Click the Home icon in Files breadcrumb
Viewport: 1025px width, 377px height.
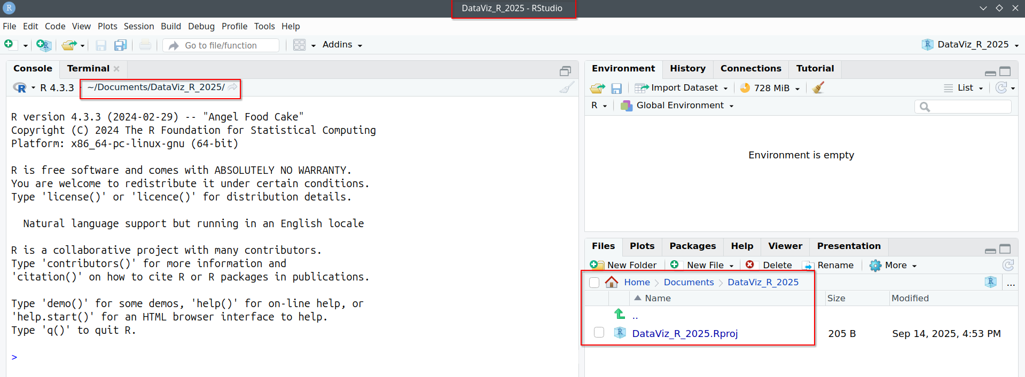[x=612, y=282]
